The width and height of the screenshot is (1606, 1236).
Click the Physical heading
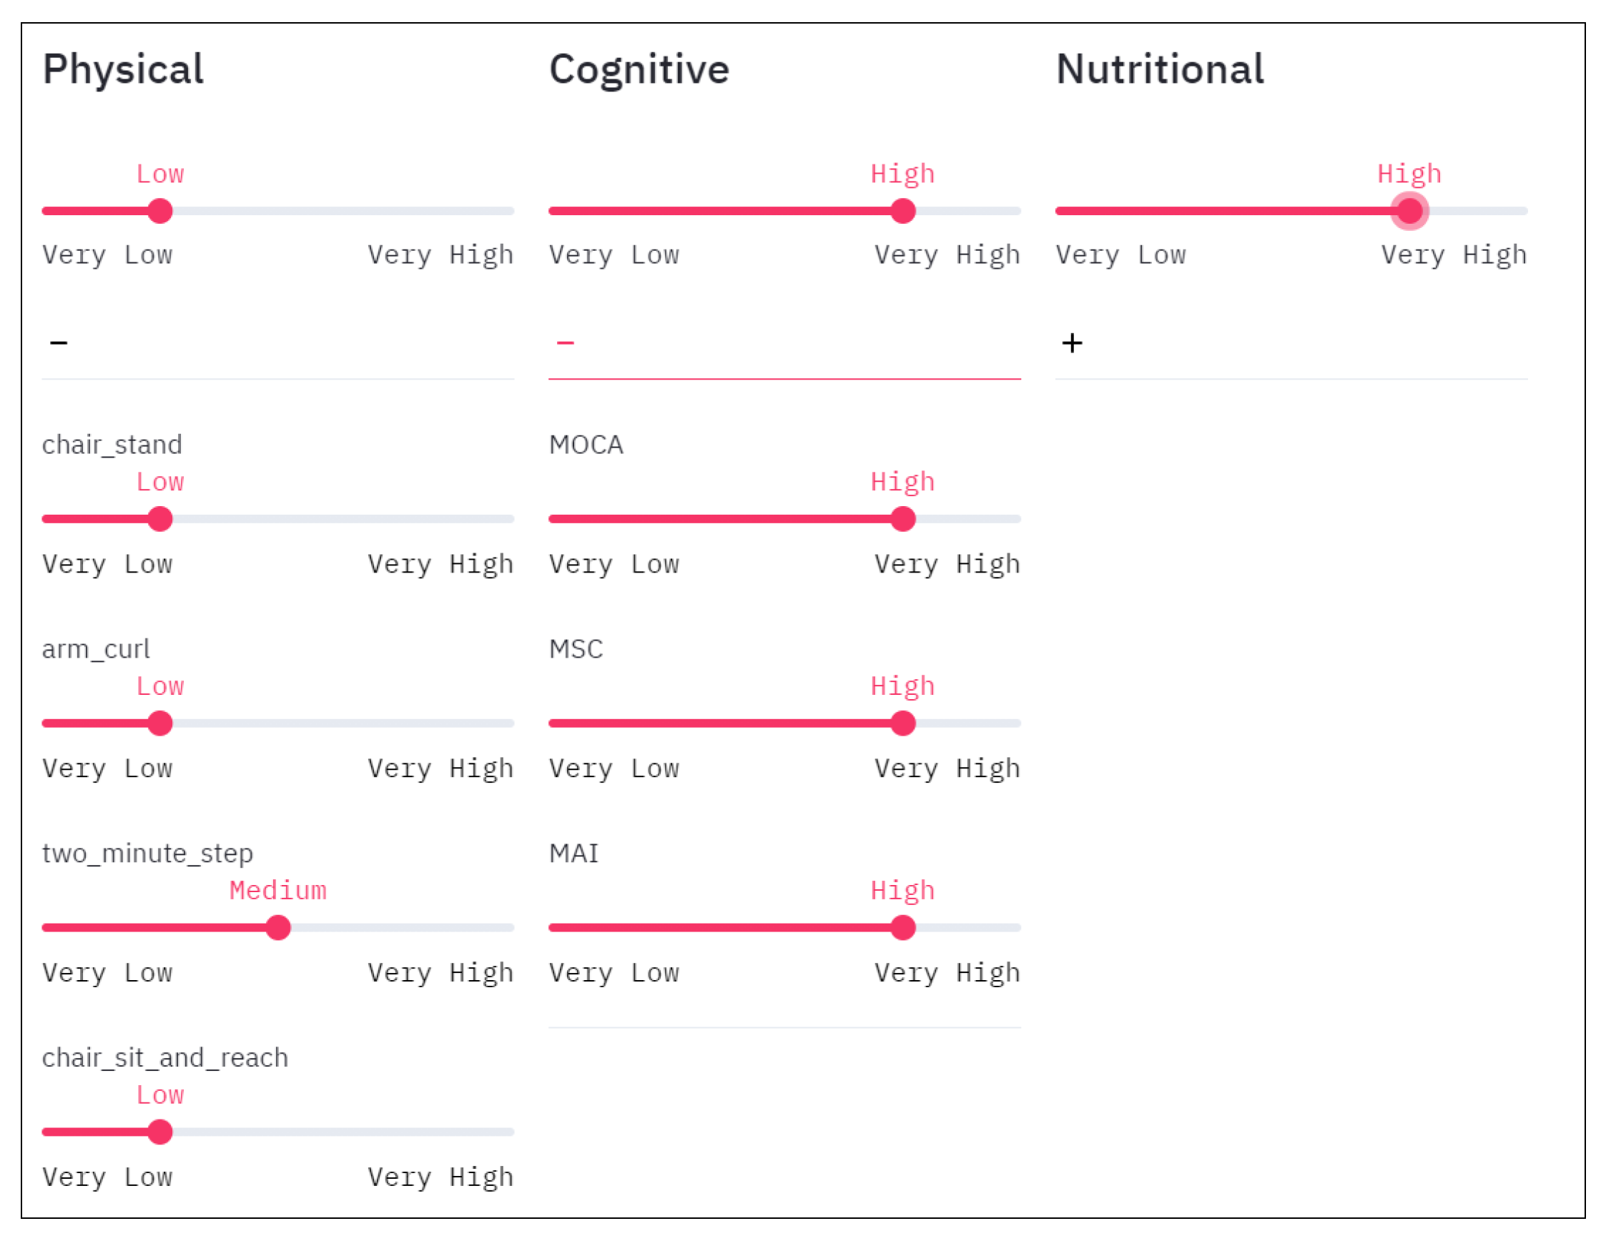tap(124, 70)
